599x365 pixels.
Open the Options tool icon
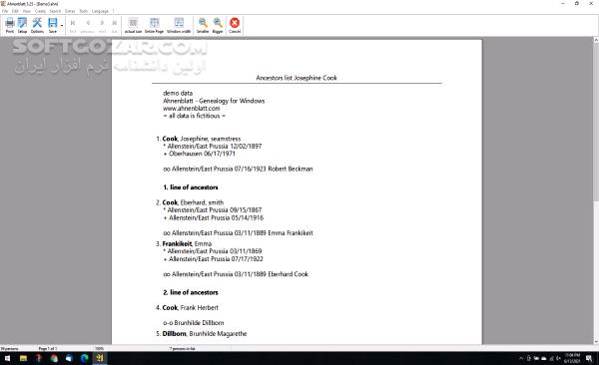point(37,25)
